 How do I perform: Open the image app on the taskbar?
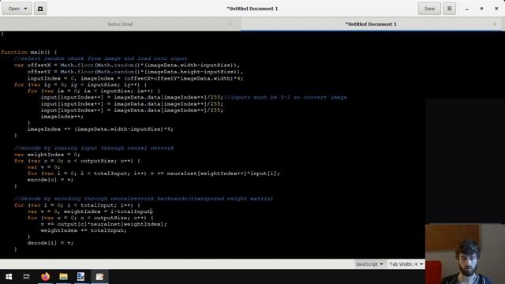[80, 277]
